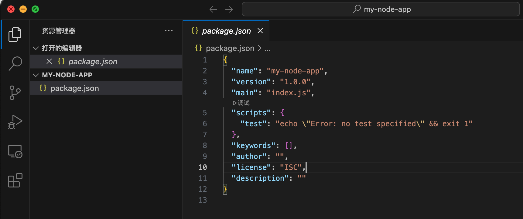523x219 pixels.
Task: Click the navigate forward arrow
Action: point(229,9)
